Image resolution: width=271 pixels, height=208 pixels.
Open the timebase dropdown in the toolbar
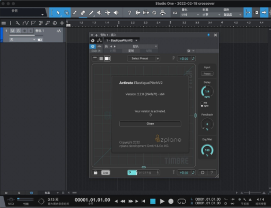tap(211, 15)
